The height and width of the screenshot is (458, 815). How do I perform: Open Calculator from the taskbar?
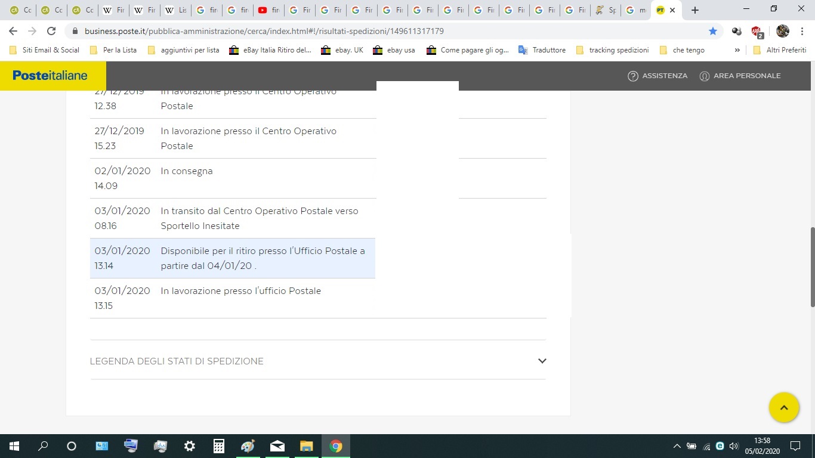218,446
